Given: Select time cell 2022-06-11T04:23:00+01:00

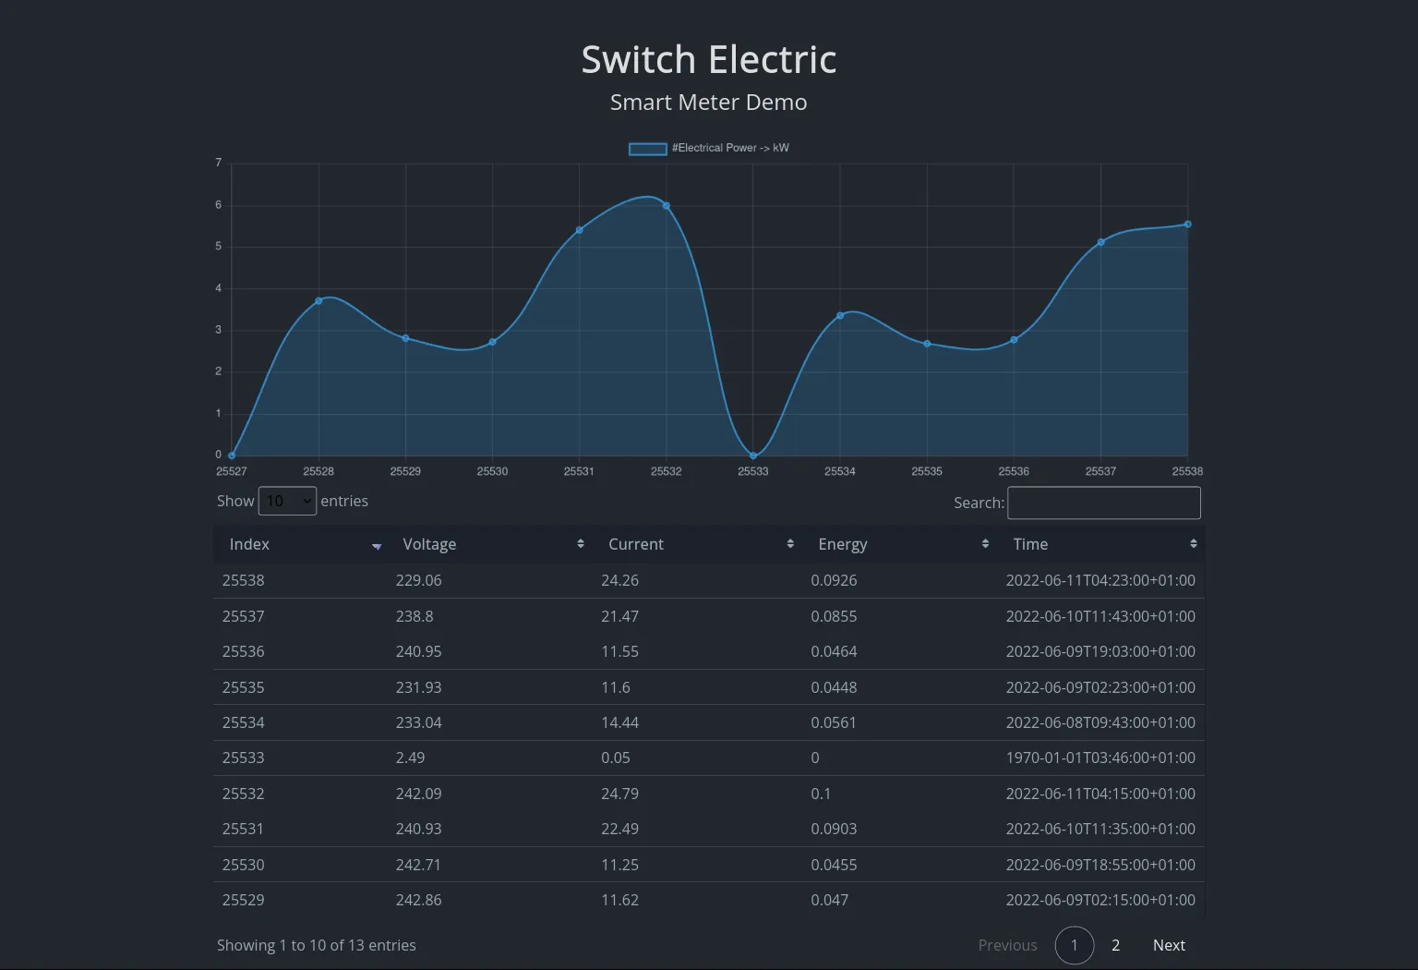Looking at the screenshot, I should click(x=1100, y=580).
